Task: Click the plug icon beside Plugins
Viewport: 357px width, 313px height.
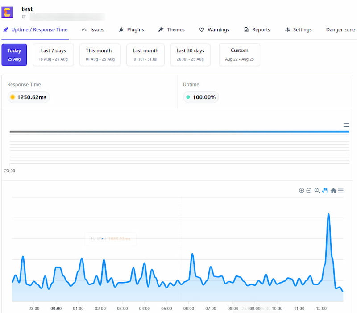Action: pyautogui.click(x=121, y=29)
